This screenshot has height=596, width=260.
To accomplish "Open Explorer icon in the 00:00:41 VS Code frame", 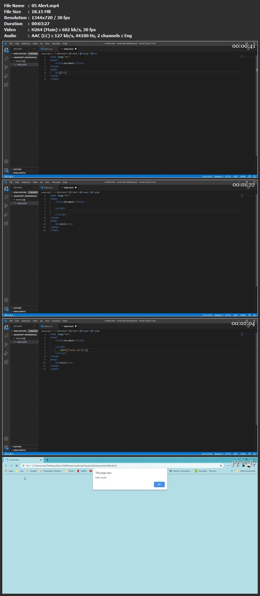I will click(6, 50).
